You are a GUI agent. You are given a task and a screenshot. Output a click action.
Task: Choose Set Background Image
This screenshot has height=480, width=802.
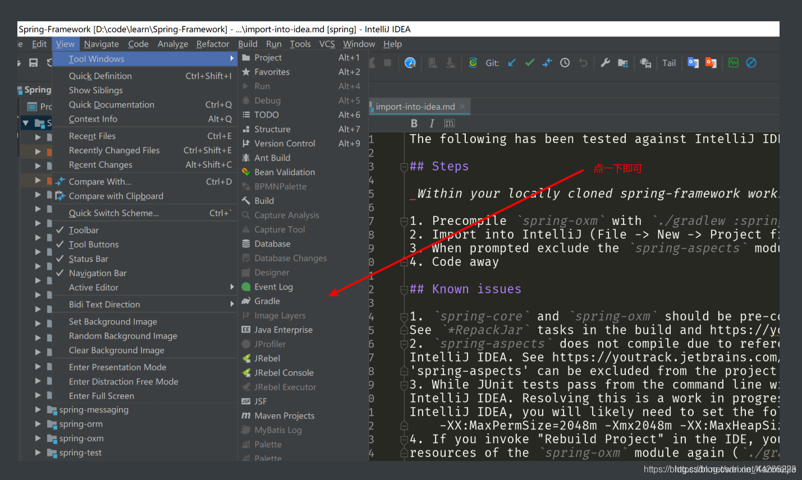(x=145, y=322)
